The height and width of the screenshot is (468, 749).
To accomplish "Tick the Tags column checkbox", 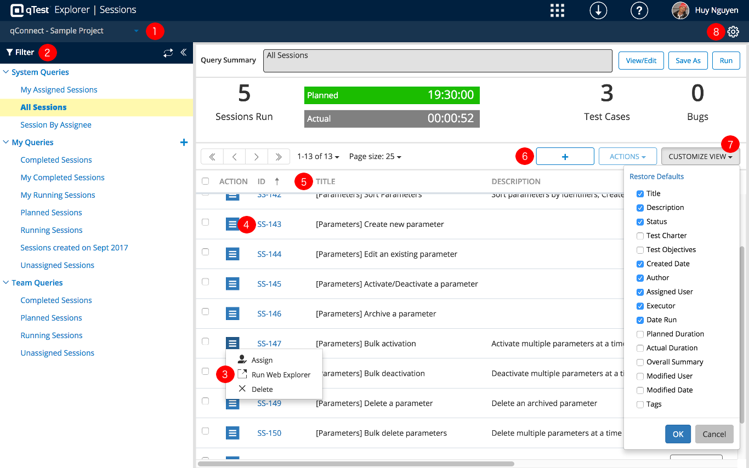I will 640,404.
